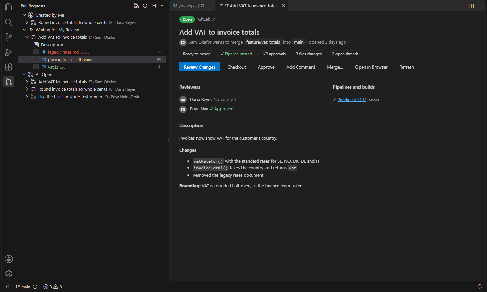Click Checkout for this merge request
Image resolution: width=487 pixels, height=292 pixels.
(x=236, y=67)
